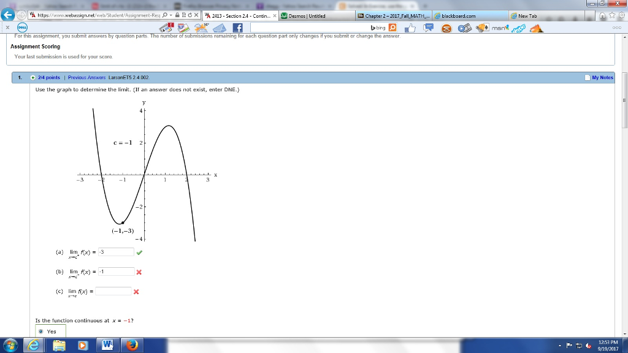Select the Yes radio button for continuity
Viewport: 628px width, 353px height.
click(x=40, y=331)
